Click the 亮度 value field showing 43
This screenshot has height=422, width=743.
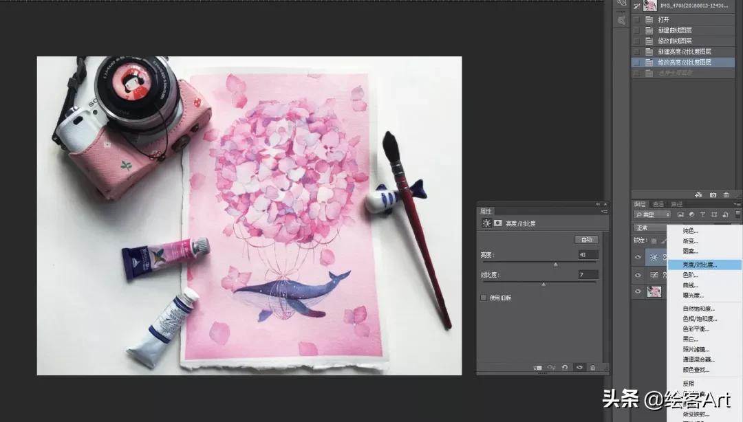tap(588, 255)
